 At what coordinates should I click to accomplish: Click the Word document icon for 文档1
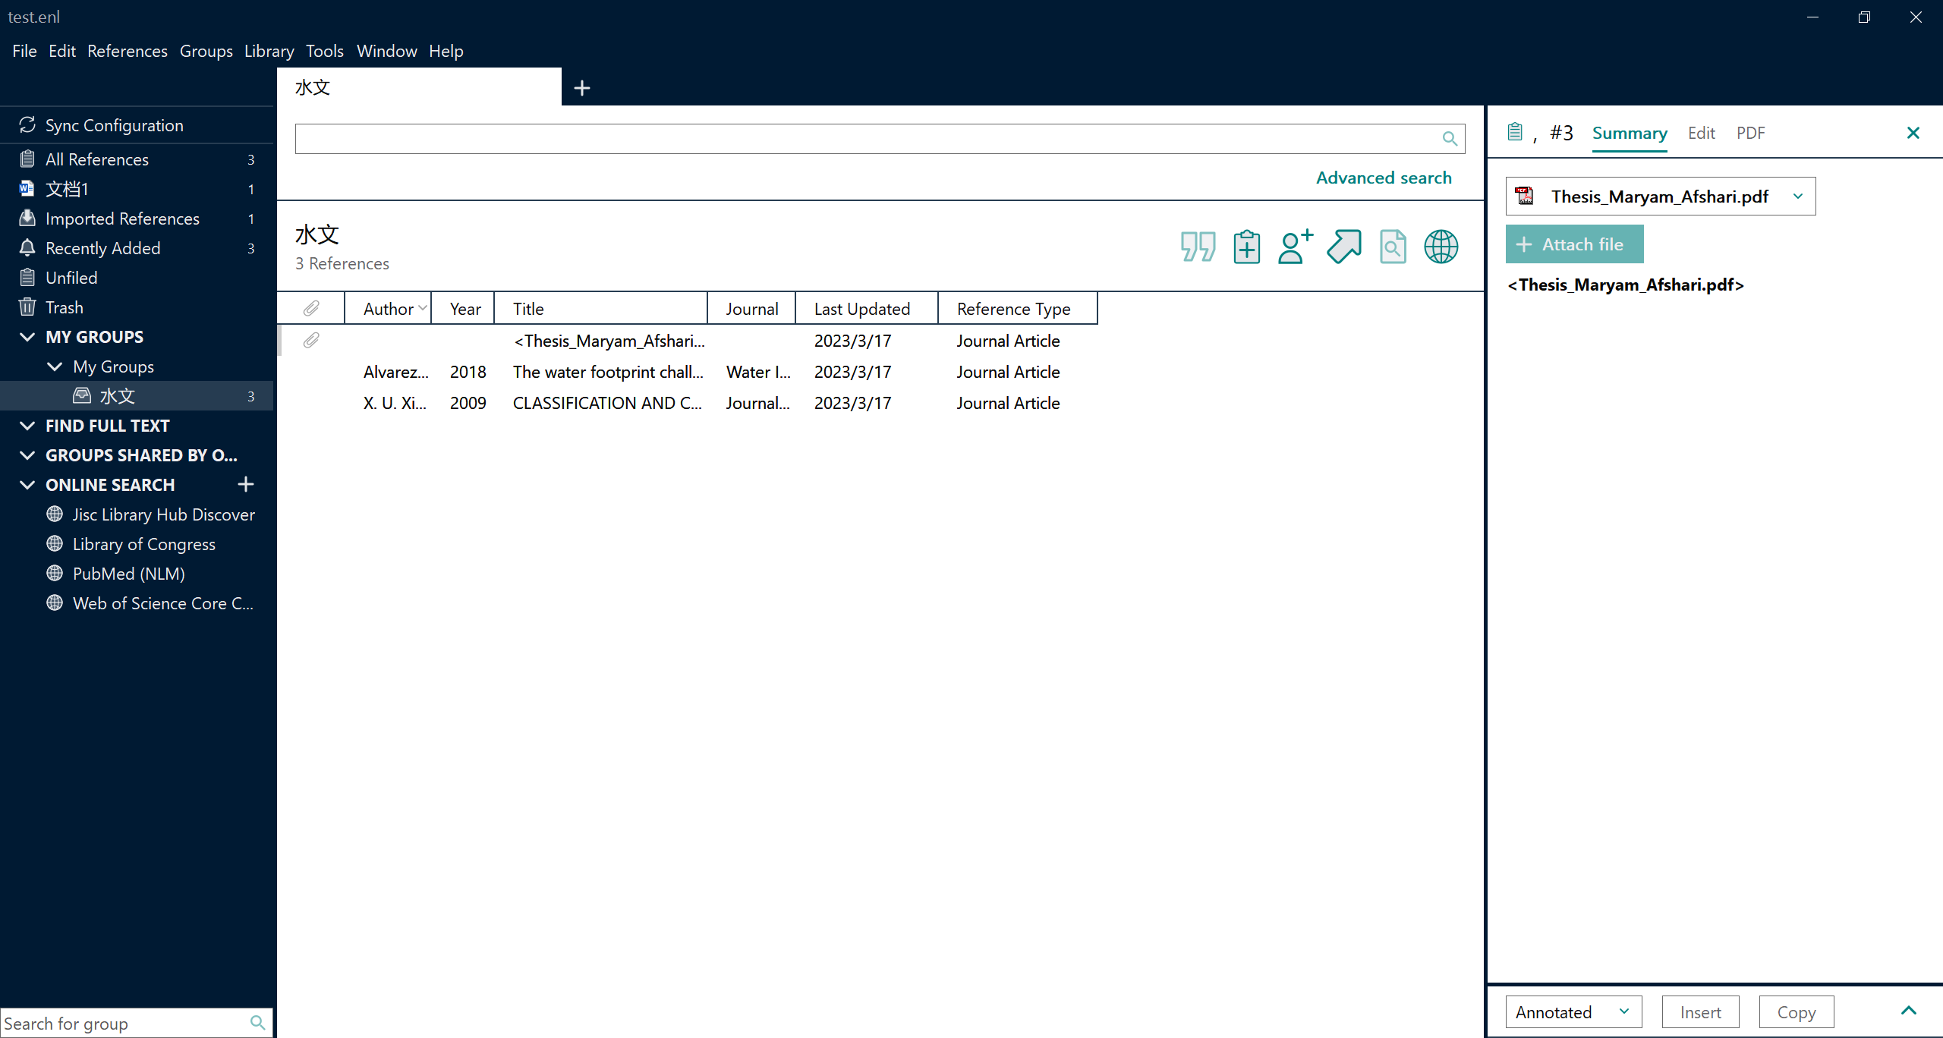[27, 188]
